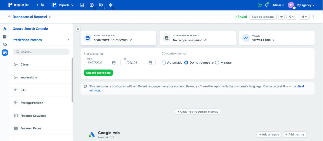Open the client settings link
This screenshot has width=323, height=141.
click(197, 88)
